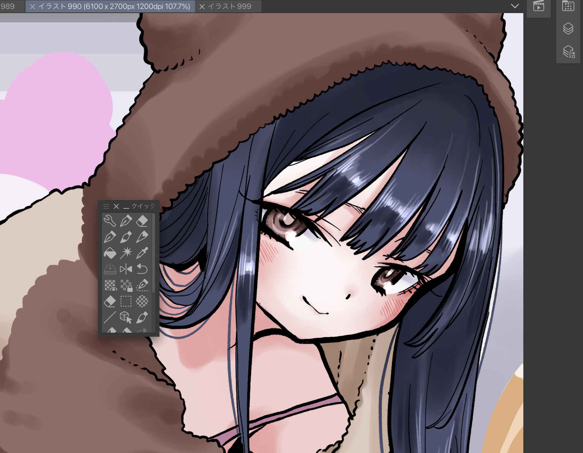583x453 pixels.
Task: Click the wrench settings icon in Quick Access
Action: pyautogui.click(x=110, y=221)
